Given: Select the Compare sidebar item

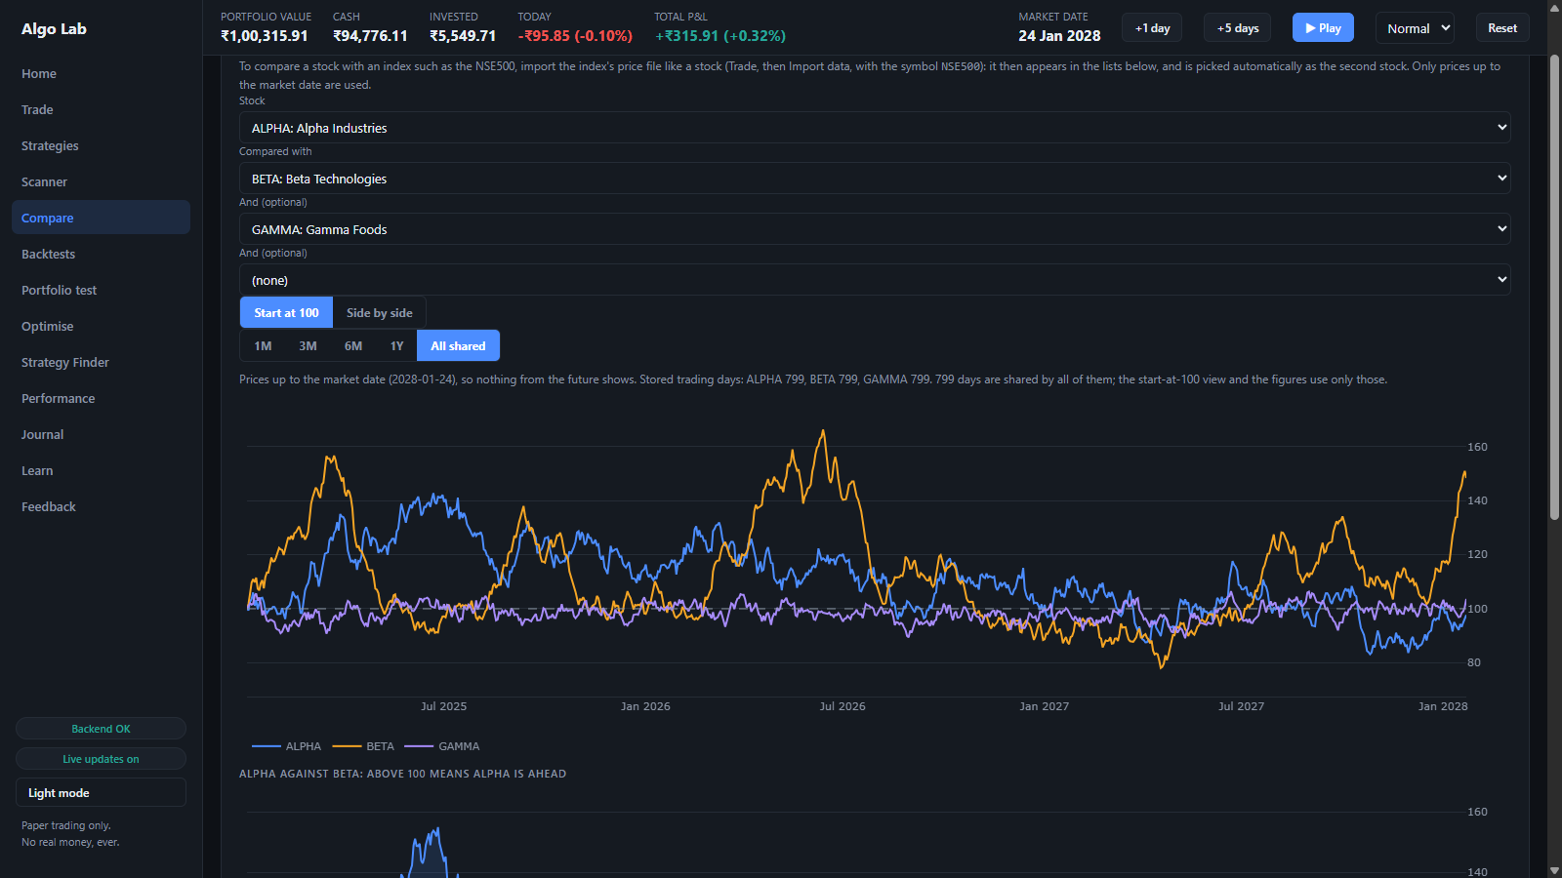Looking at the screenshot, I should click(101, 218).
